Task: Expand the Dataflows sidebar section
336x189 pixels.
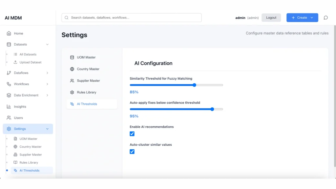Action: pos(47,73)
